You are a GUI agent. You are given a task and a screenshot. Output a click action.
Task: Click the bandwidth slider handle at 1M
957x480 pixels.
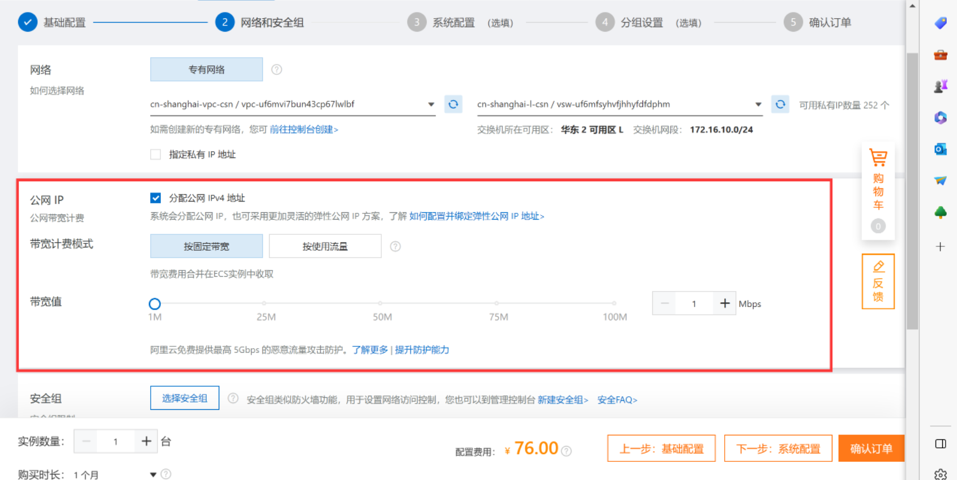(155, 304)
